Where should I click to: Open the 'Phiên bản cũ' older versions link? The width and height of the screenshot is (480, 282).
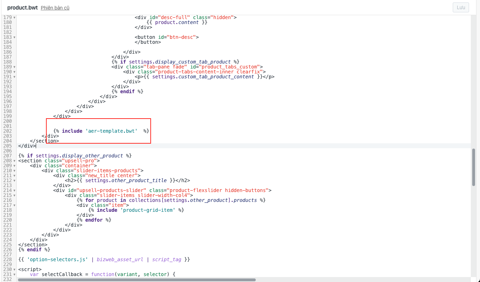[x=55, y=8]
